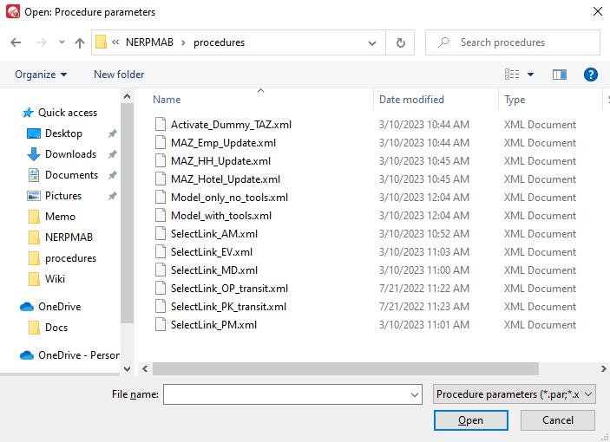
Task: Select Desktop in the navigation pane
Action: click(55, 133)
